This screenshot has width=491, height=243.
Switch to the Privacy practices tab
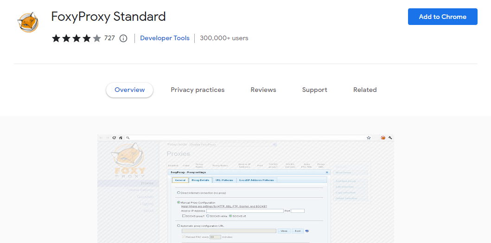pos(198,90)
